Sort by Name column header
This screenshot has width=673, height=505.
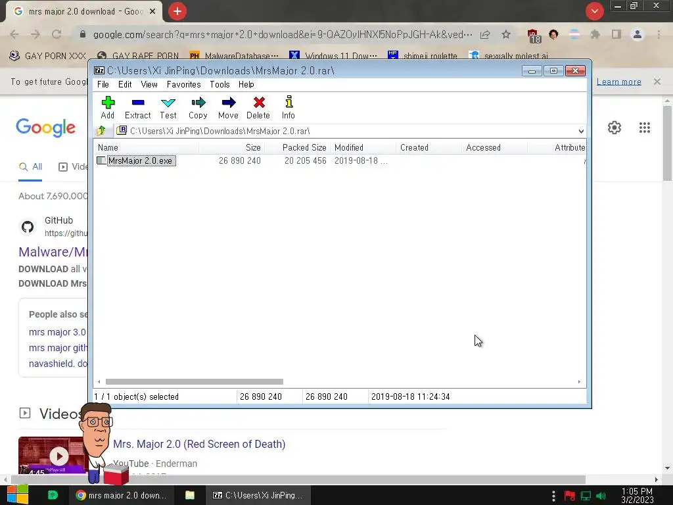[146, 148]
